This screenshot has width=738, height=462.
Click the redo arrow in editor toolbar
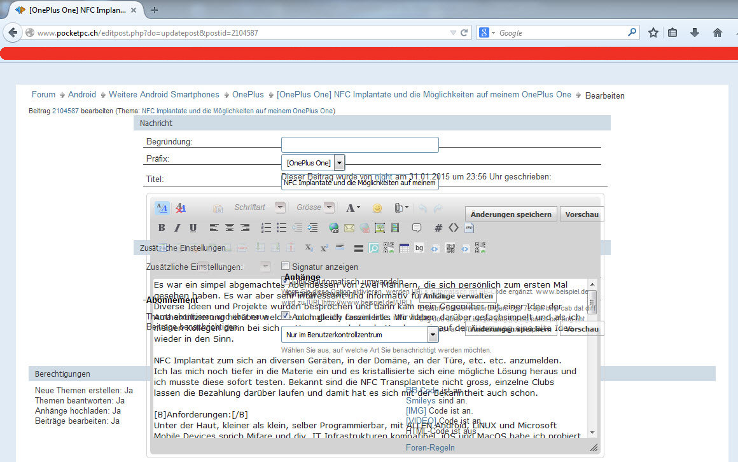tap(438, 207)
